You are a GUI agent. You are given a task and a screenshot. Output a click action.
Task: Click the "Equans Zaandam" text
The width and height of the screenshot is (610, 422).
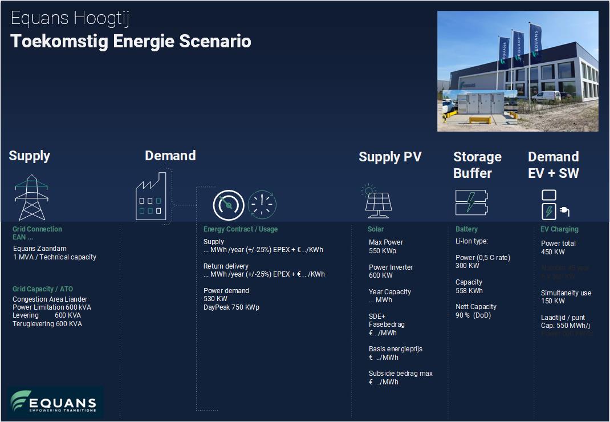[40, 249]
